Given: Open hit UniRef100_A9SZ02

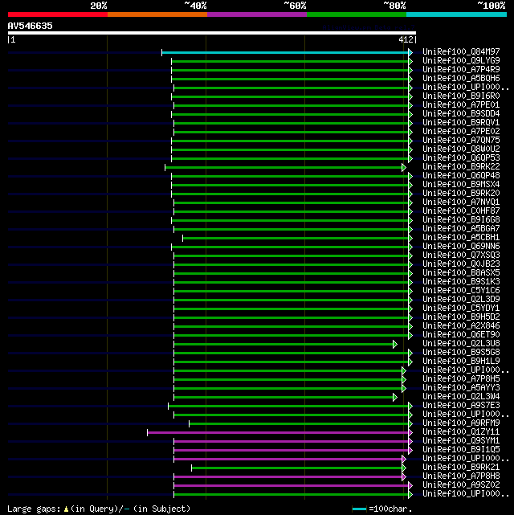Looking at the screenshot, I should click(461, 485).
